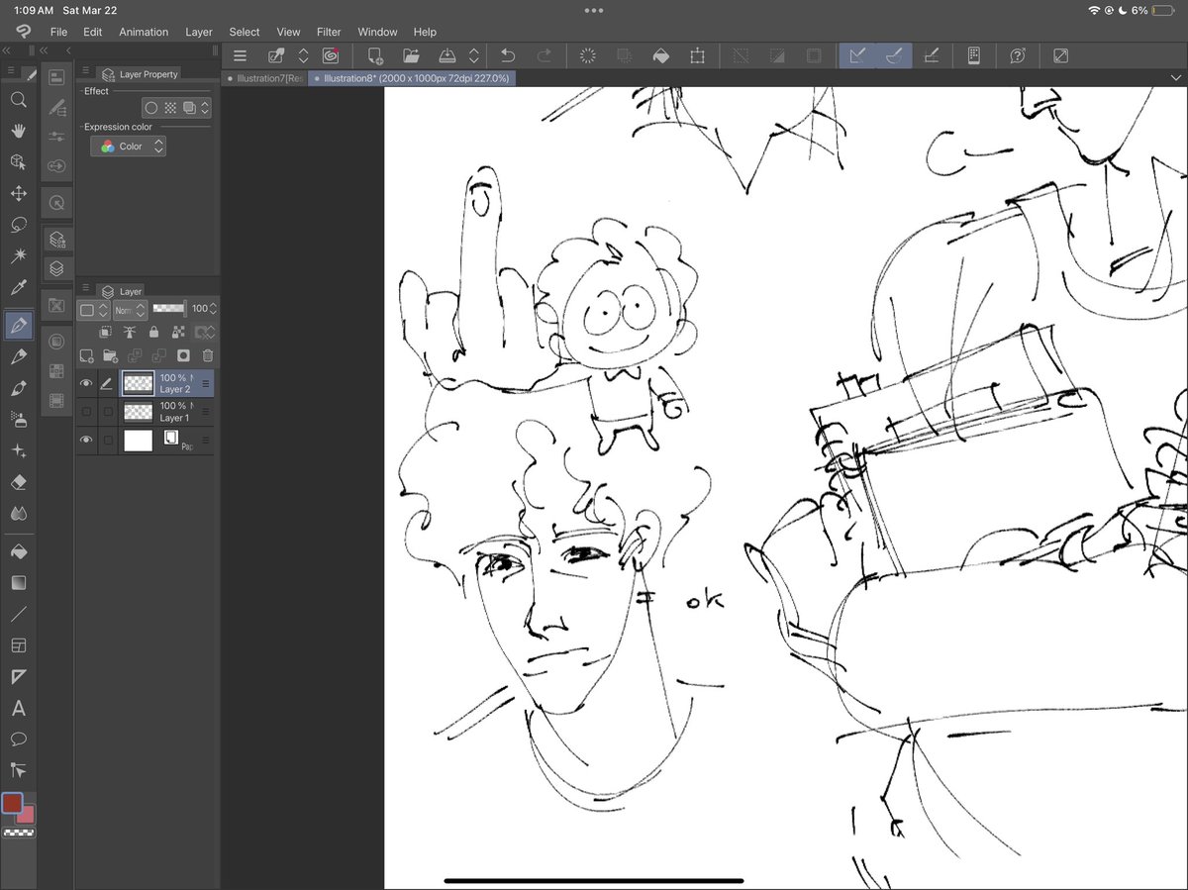Select the Gradient tool
The height and width of the screenshot is (890, 1188).
pos(18,583)
